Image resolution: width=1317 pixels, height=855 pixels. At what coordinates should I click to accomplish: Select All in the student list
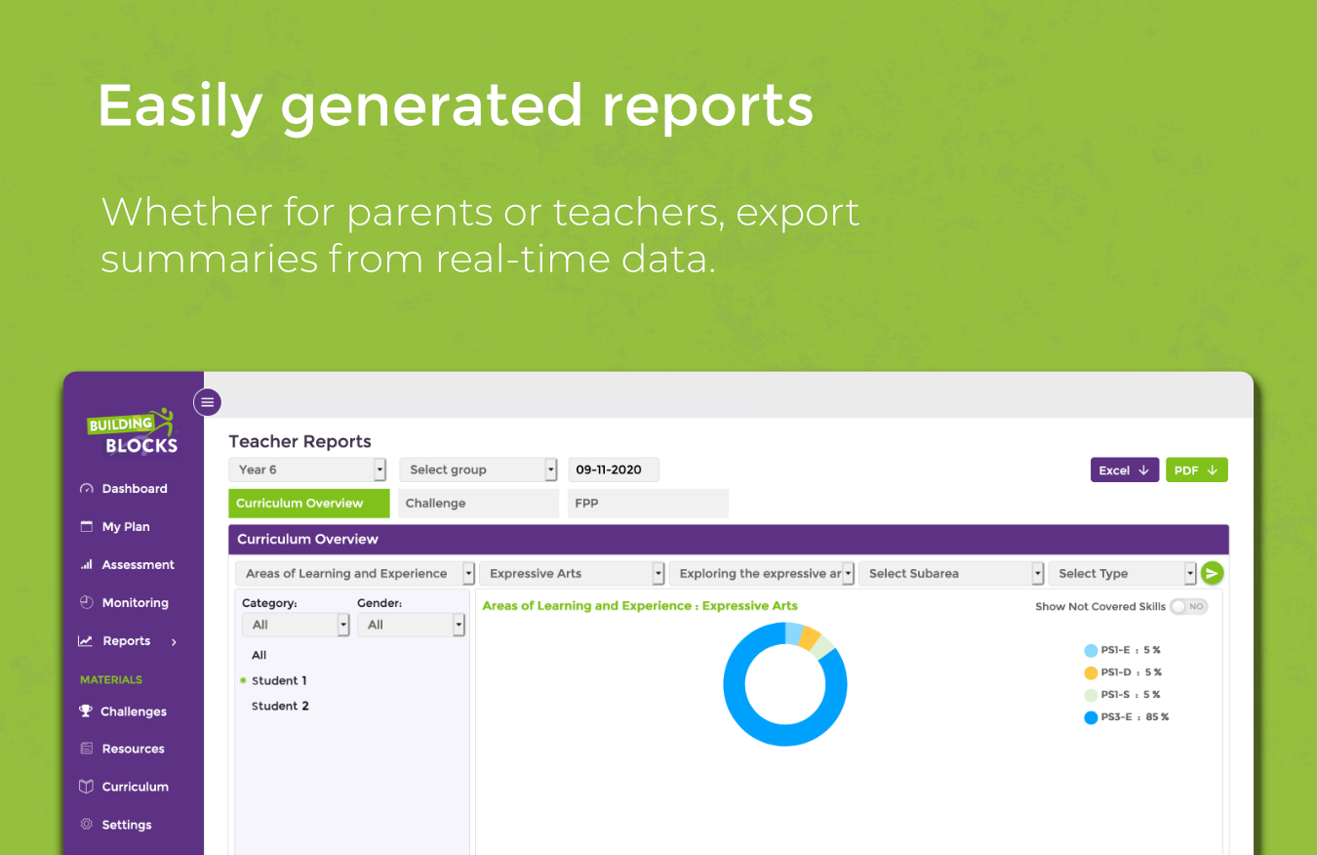tap(259, 655)
